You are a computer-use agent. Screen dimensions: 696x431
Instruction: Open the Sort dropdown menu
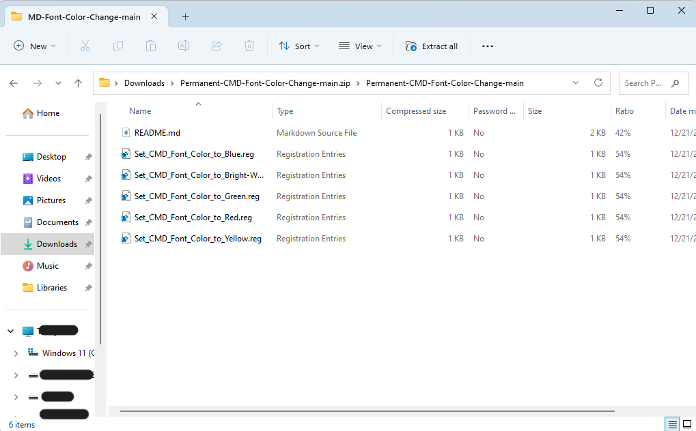click(x=298, y=46)
